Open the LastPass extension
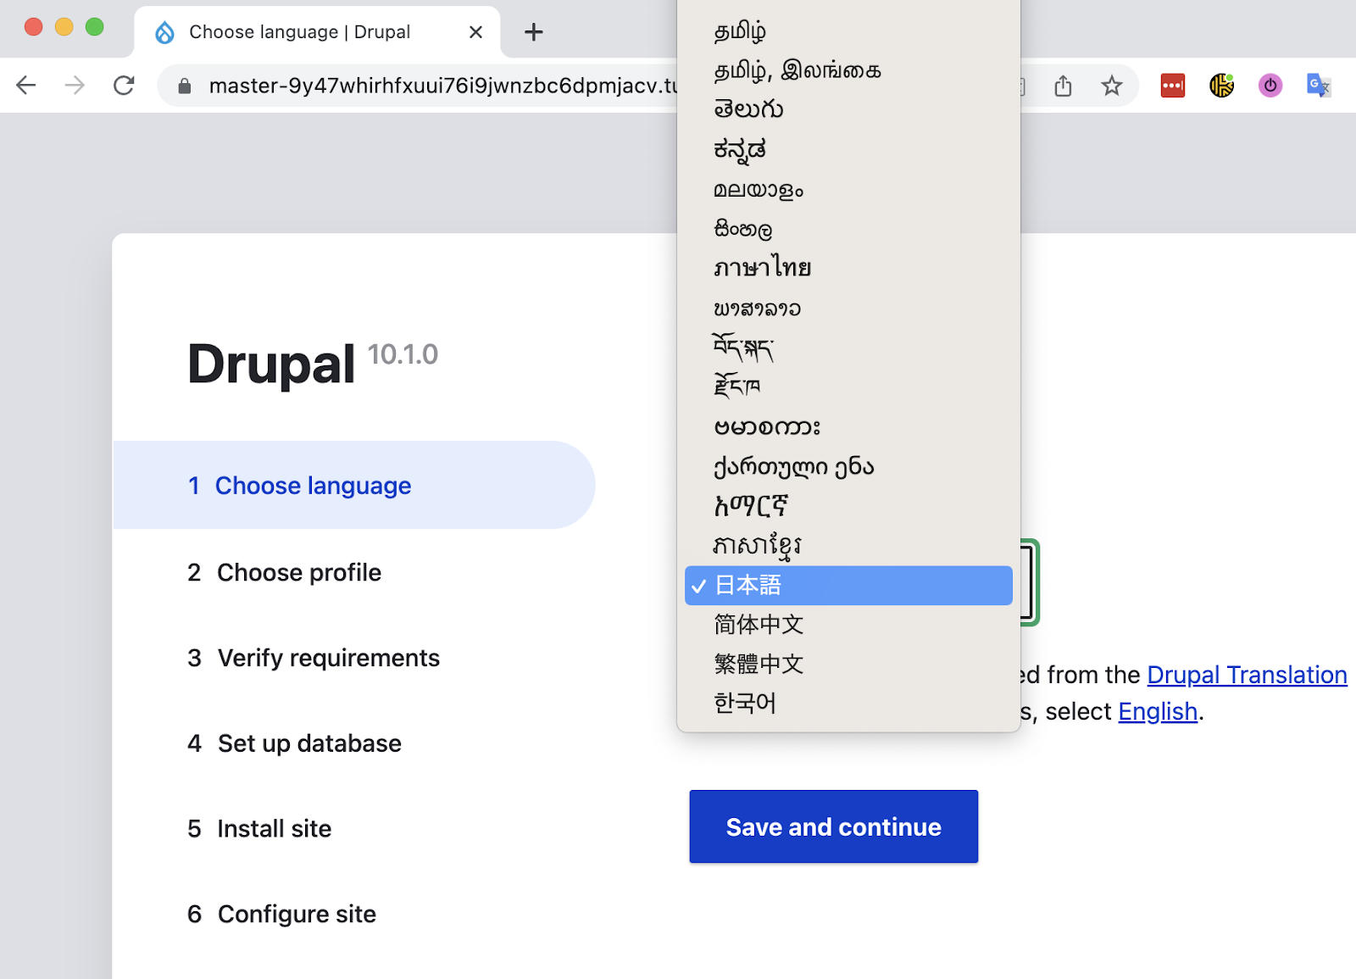The width and height of the screenshot is (1356, 979). tap(1173, 85)
